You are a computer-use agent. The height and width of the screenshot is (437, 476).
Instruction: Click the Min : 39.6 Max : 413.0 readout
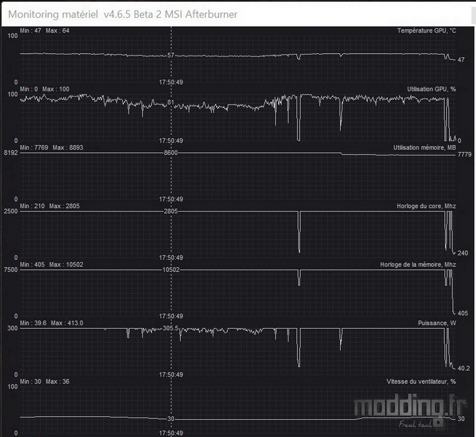coord(51,323)
